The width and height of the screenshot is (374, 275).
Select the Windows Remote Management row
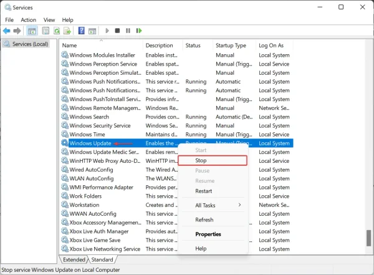click(x=177, y=108)
